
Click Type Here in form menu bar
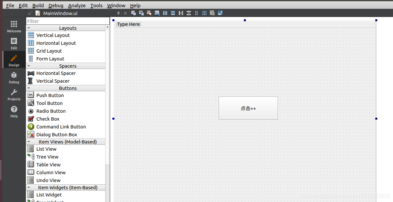(x=128, y=24)
